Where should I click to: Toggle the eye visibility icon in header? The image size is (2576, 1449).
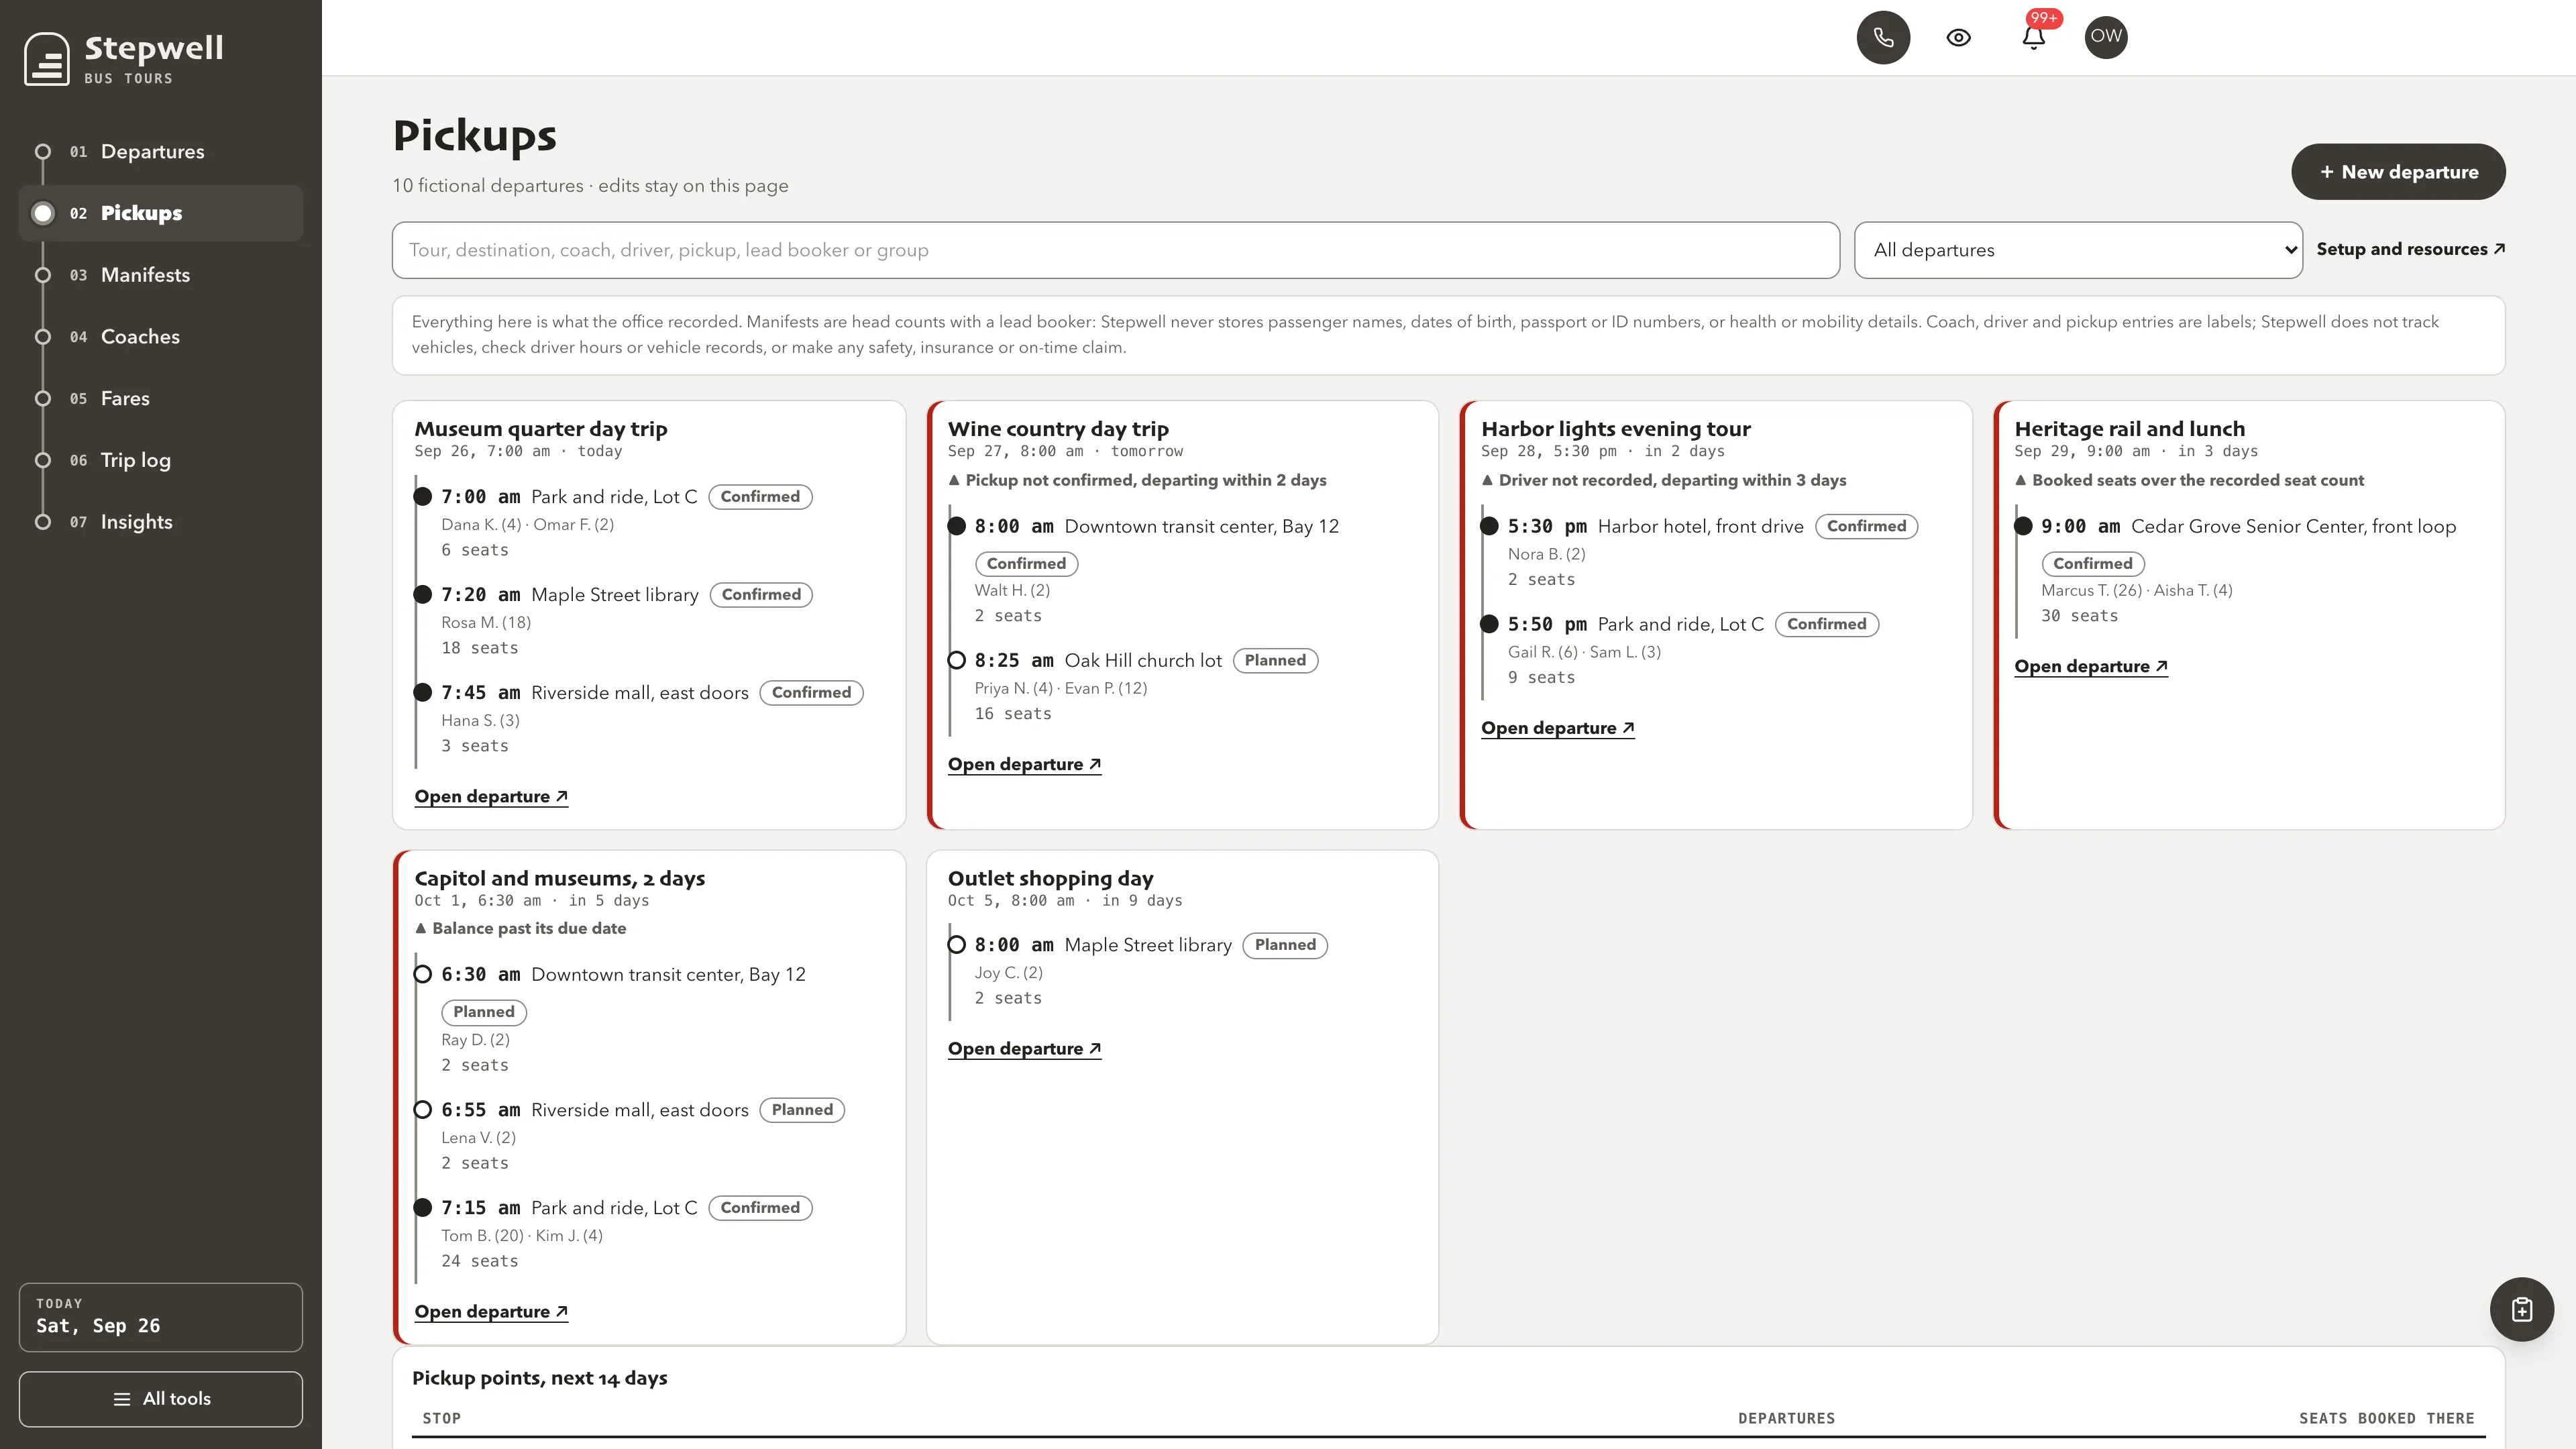click(x=1958, y=37)
